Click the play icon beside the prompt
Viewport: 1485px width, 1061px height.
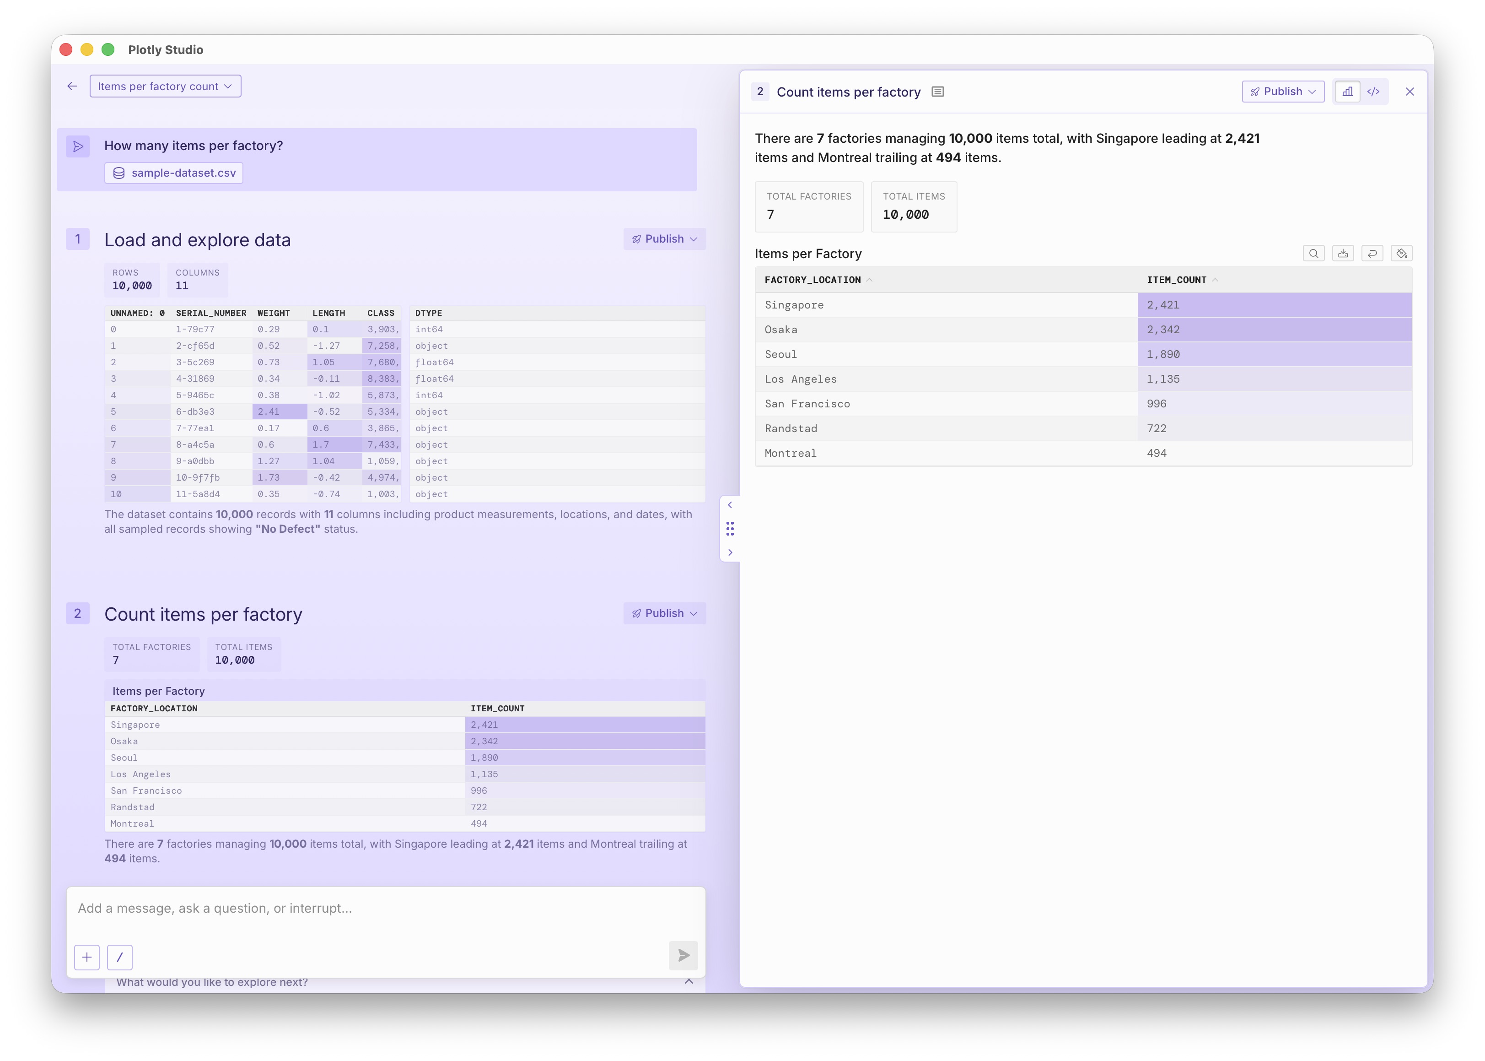tap(78, 146)
